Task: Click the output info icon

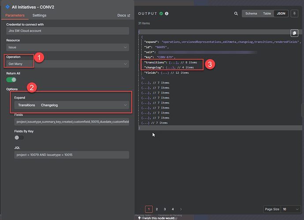Action: pyautogui.click(x=167, y=13)
